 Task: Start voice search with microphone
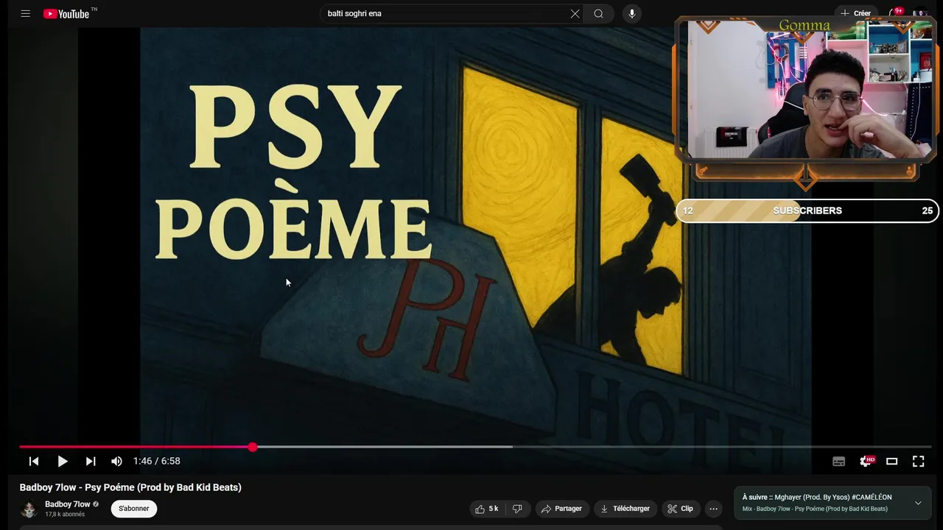coord(631,13)
